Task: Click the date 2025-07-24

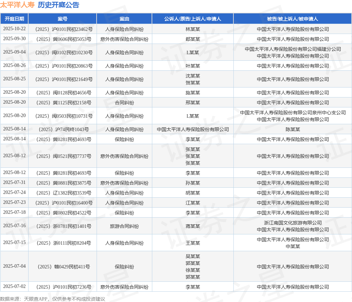Action: coord(14,192)
